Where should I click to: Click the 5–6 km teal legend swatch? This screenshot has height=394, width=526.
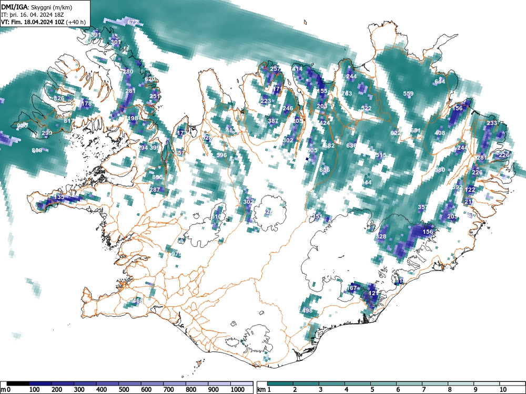[x=383, y=383]
